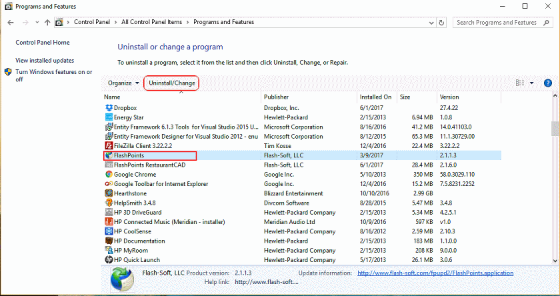Sort by the Installed On column header
This screenshot has width=560, height=296.
(377, 97)
